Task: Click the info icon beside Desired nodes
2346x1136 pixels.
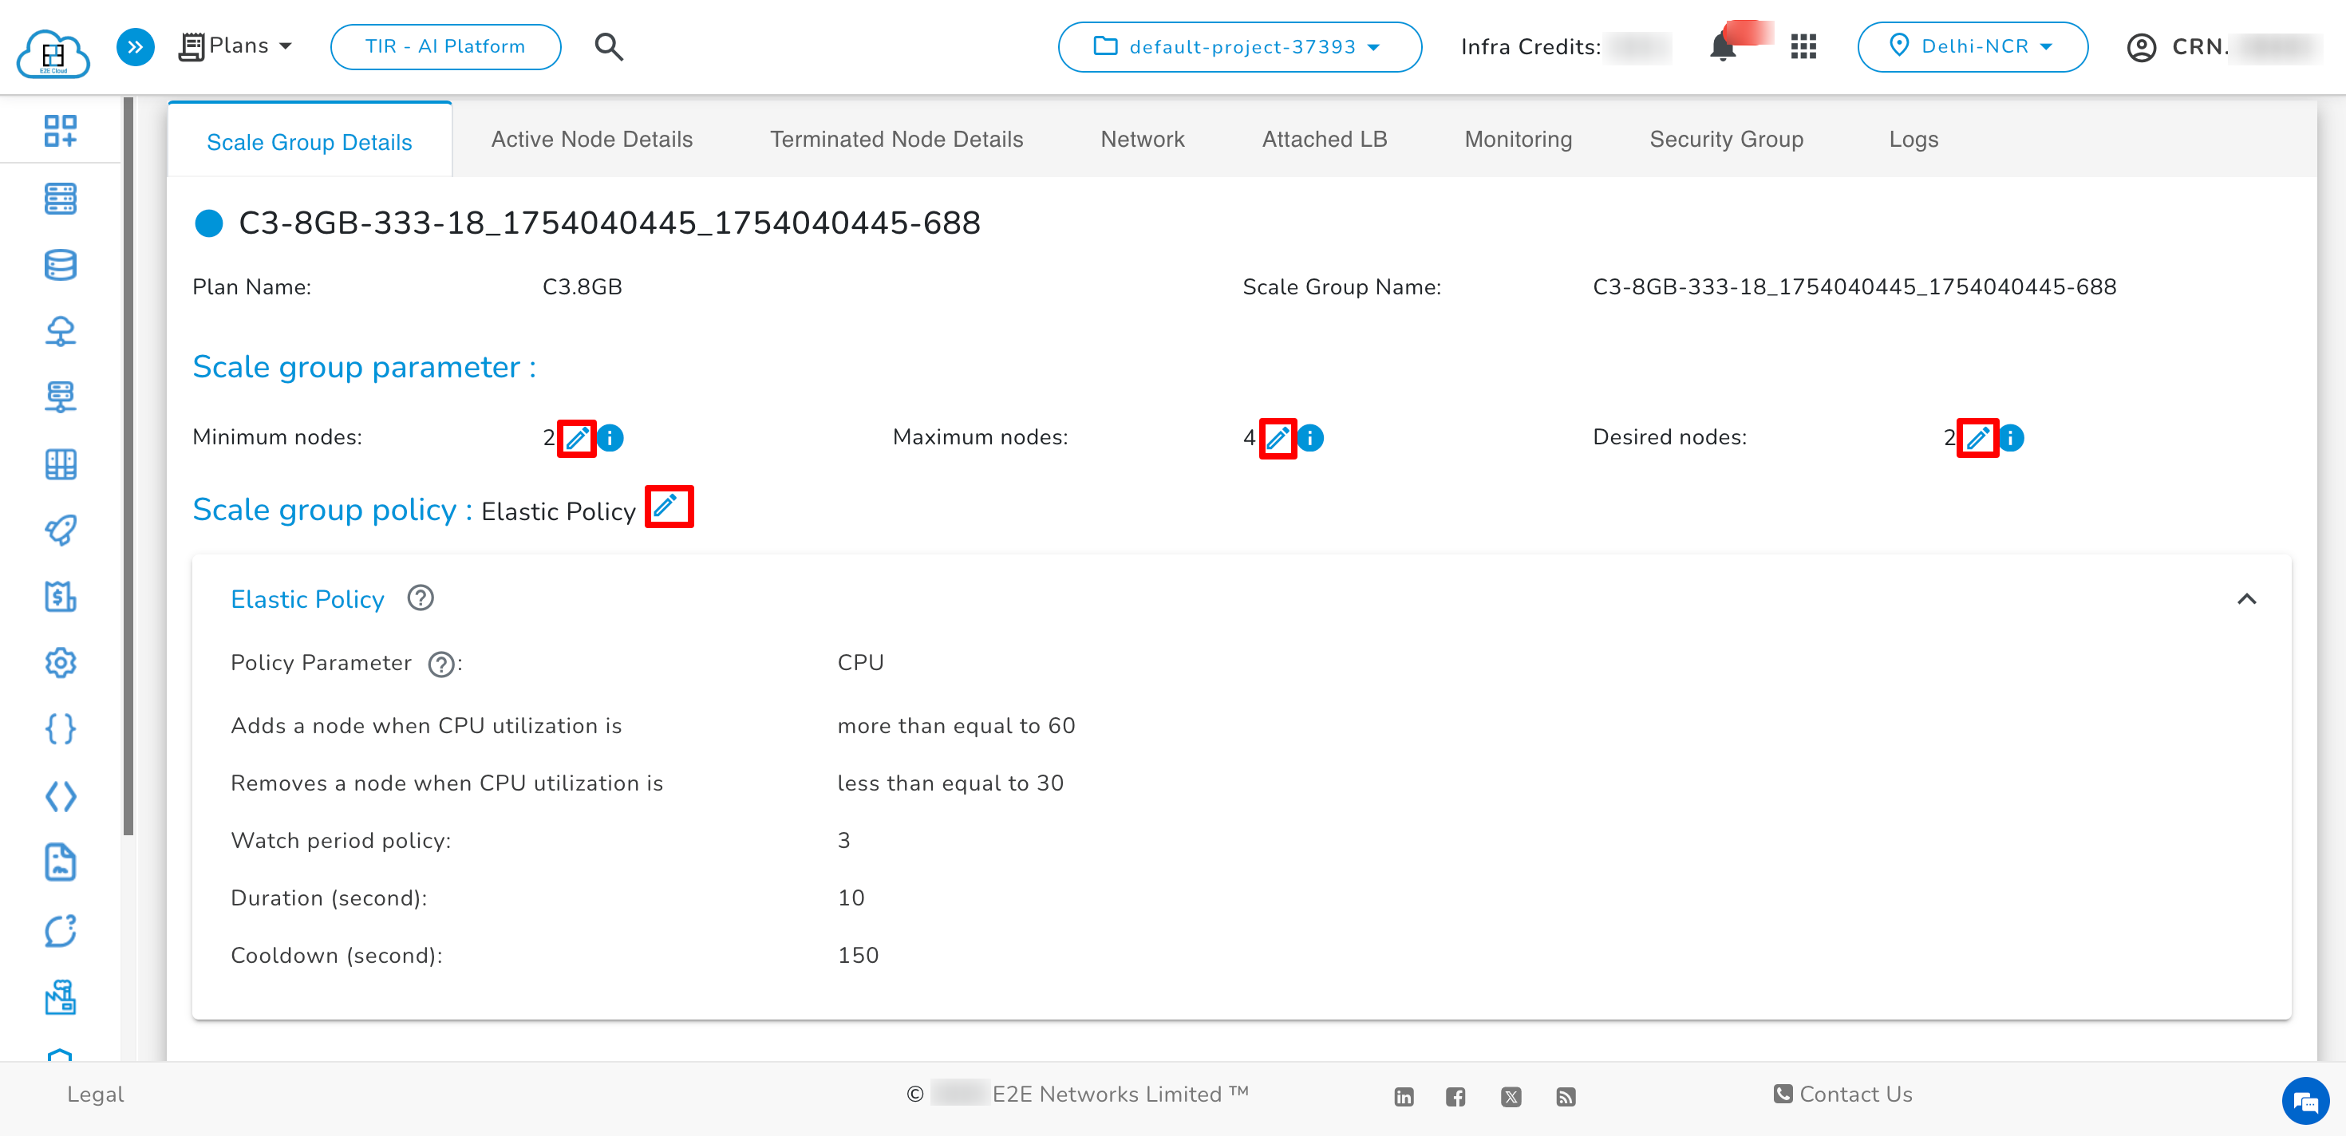Action: pyautogui.click(x=2009, y=438)
